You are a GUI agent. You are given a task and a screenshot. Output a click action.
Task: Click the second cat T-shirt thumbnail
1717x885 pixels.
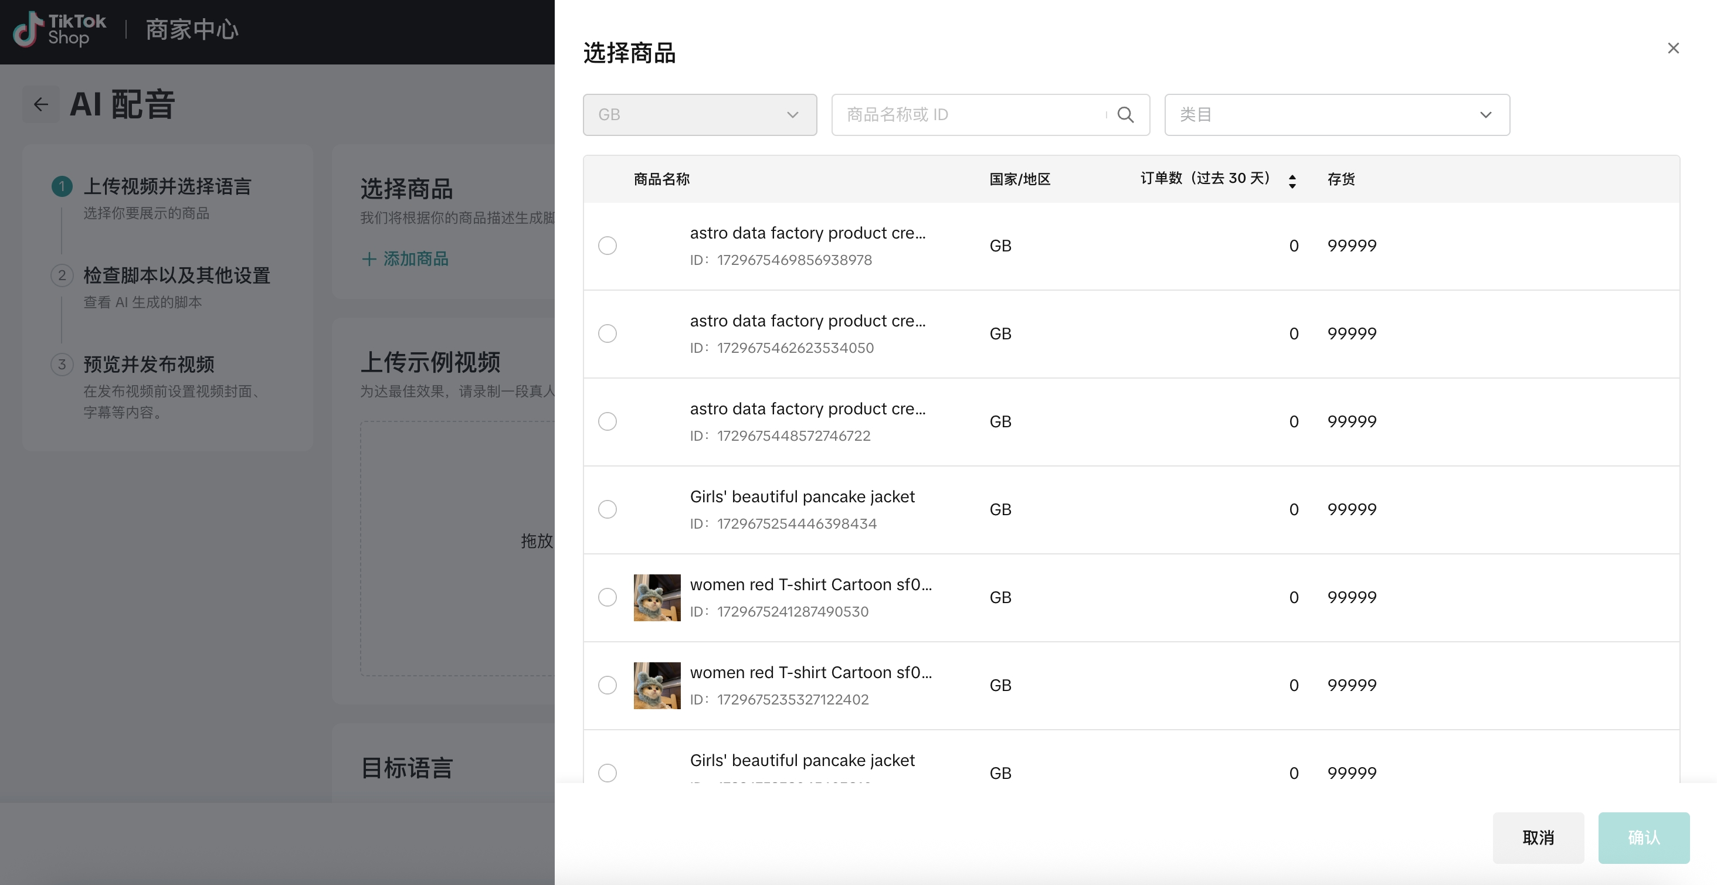point(657,685)
